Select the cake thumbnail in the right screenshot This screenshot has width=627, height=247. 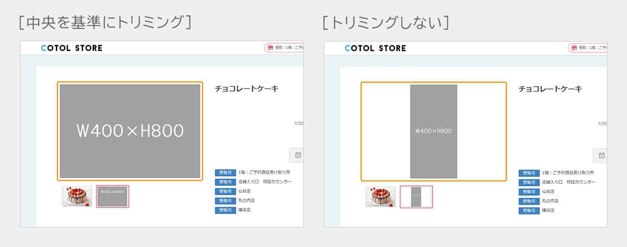tap(381, 197)
